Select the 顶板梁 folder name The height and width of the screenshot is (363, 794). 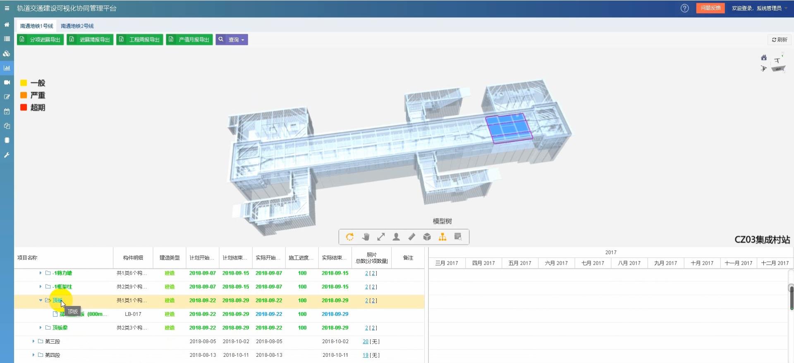60,327
